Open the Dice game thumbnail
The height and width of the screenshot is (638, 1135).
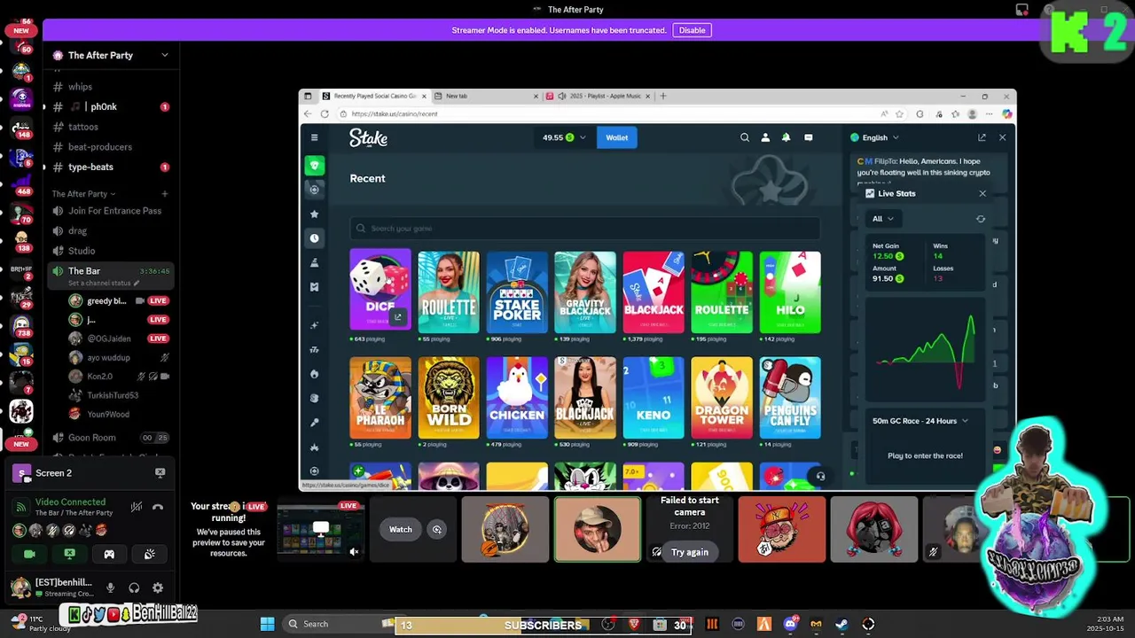380,292
